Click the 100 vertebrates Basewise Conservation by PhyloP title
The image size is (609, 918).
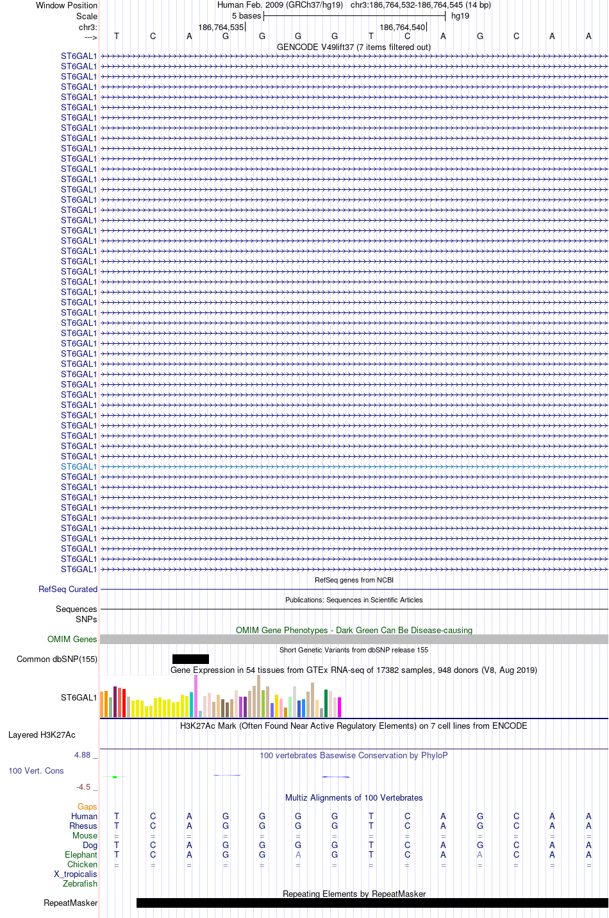[x=354, y=755]
